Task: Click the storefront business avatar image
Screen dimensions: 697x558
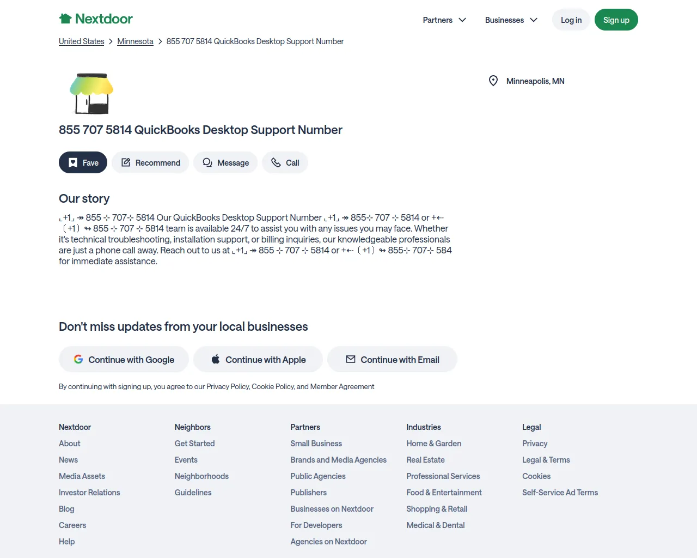Action: click(x=91, y=93)
